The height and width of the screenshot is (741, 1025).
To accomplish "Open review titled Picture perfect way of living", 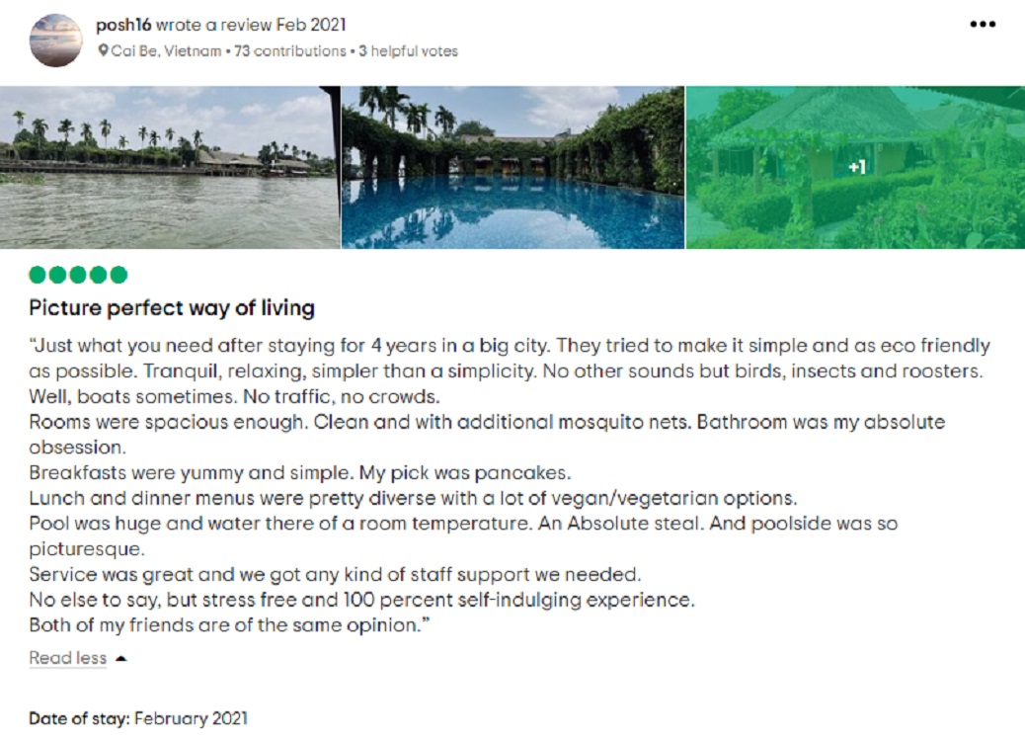I will click(172, 308).
